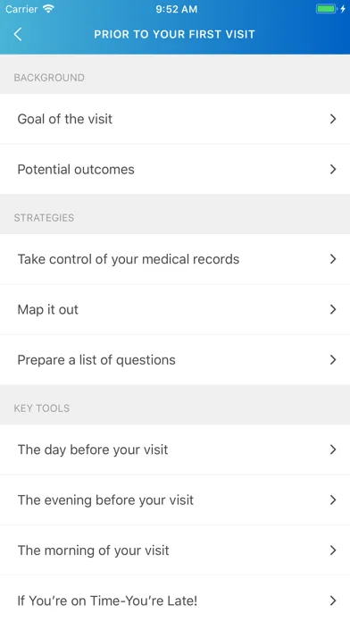Select The evening before your visit

pos(175,500)
